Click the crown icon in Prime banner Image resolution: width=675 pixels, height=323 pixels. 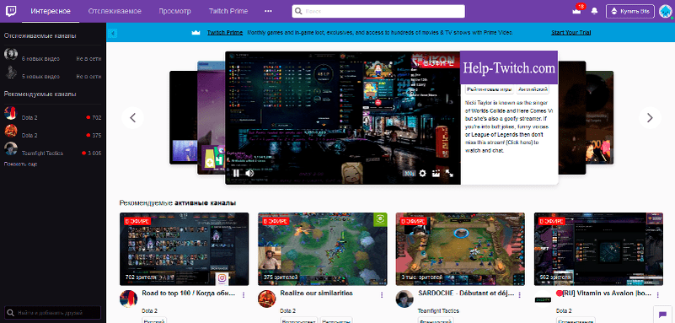coord(196,32)
